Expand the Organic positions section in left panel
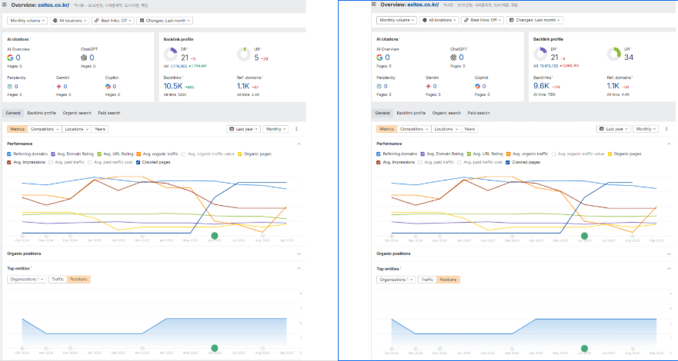Image resolution: width=678 pixels, height=361 pixels. [x=23, y=253]
